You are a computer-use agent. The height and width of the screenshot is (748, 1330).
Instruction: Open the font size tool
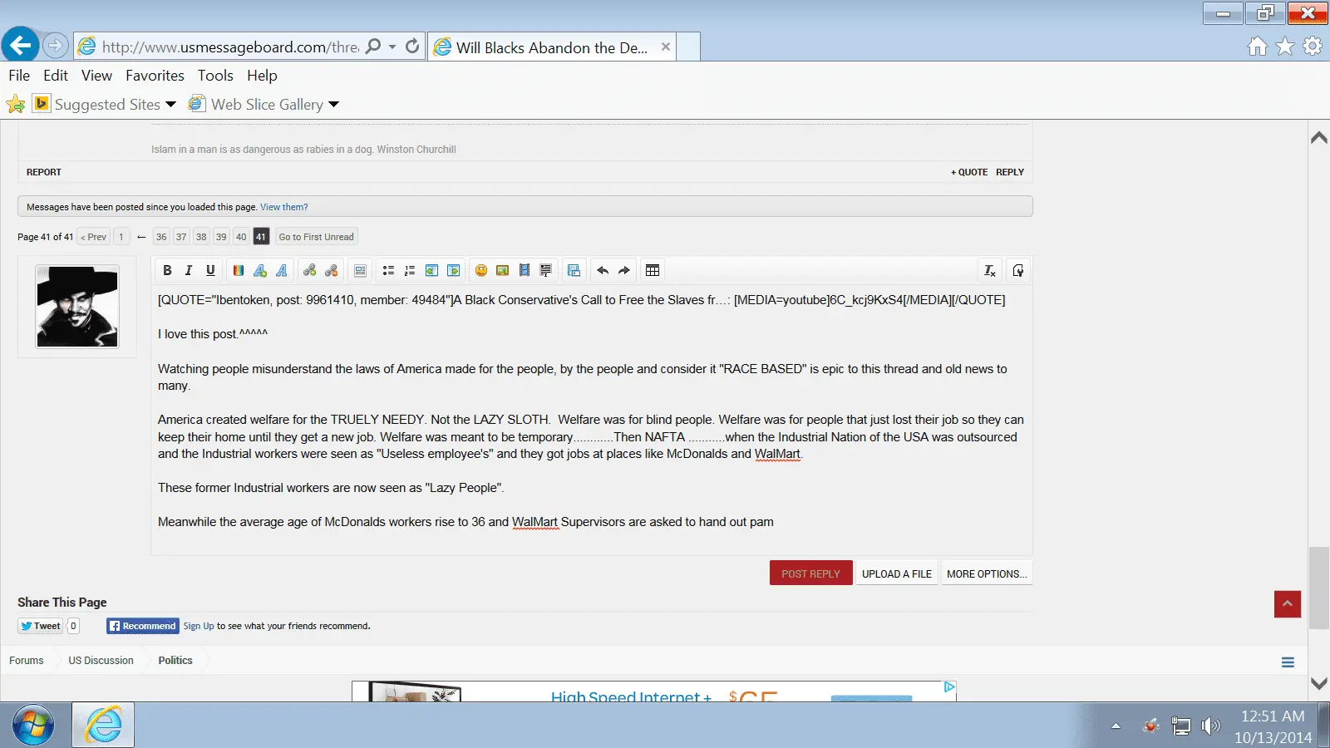(260, 270)
